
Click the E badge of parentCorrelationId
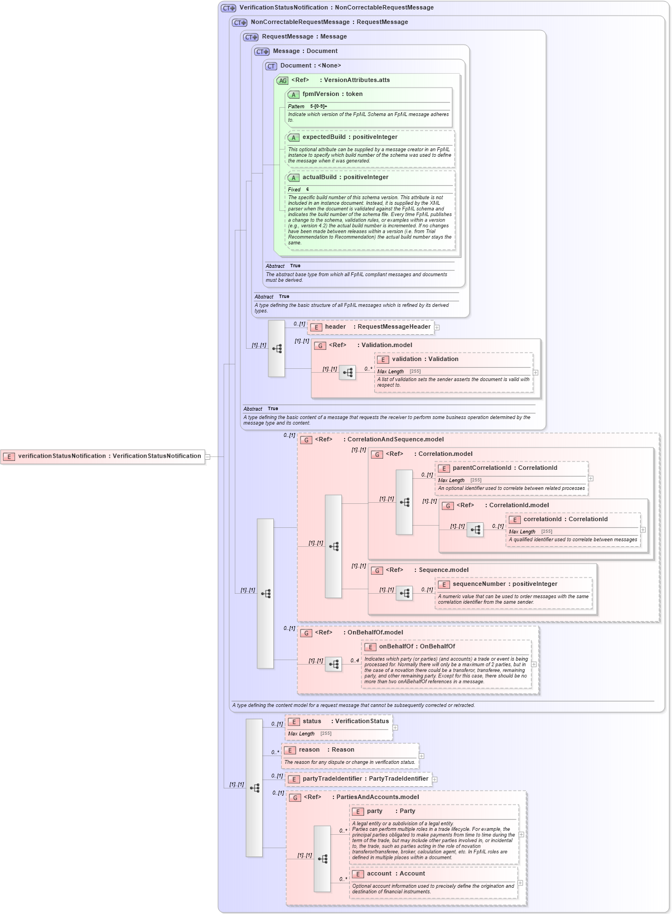click(444, 468)
